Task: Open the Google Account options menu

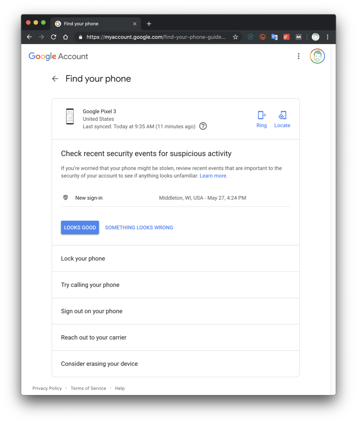Action: click(298, 56)
